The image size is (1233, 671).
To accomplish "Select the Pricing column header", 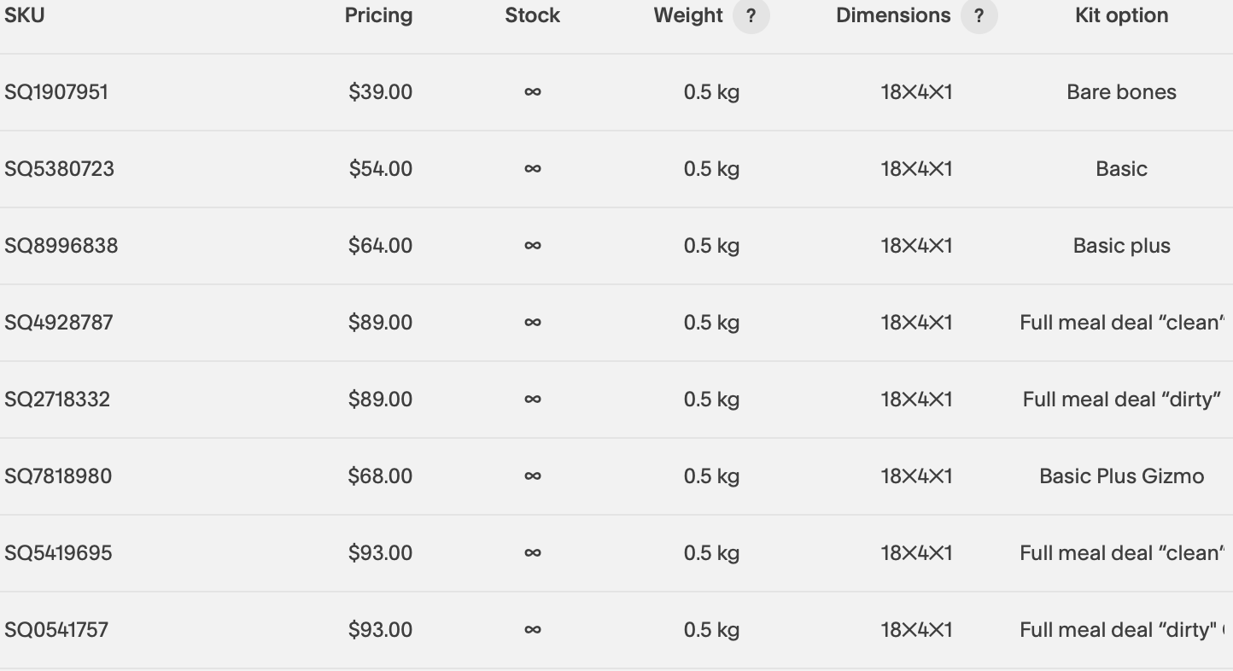I will click(x=378, y=15).
